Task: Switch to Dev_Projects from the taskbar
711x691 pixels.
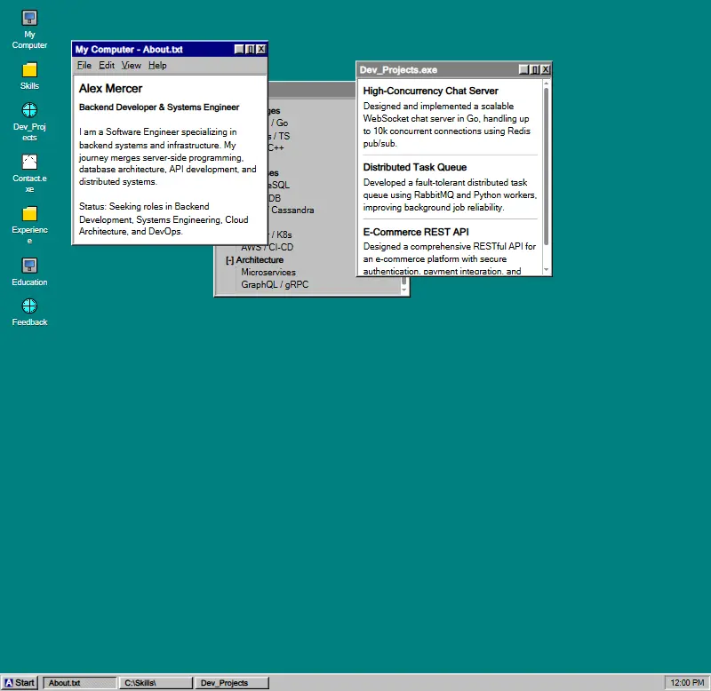Action: click(232, 682)
